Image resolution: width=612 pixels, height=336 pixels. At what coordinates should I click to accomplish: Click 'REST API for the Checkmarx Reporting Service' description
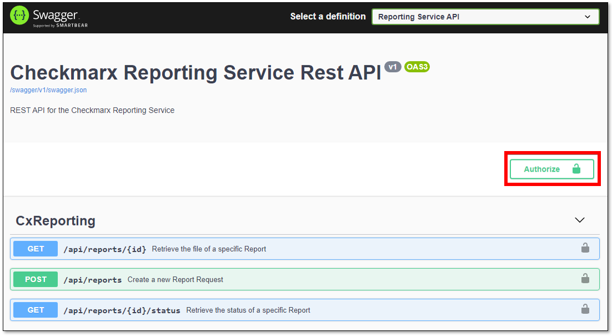(x=92, y=111)
